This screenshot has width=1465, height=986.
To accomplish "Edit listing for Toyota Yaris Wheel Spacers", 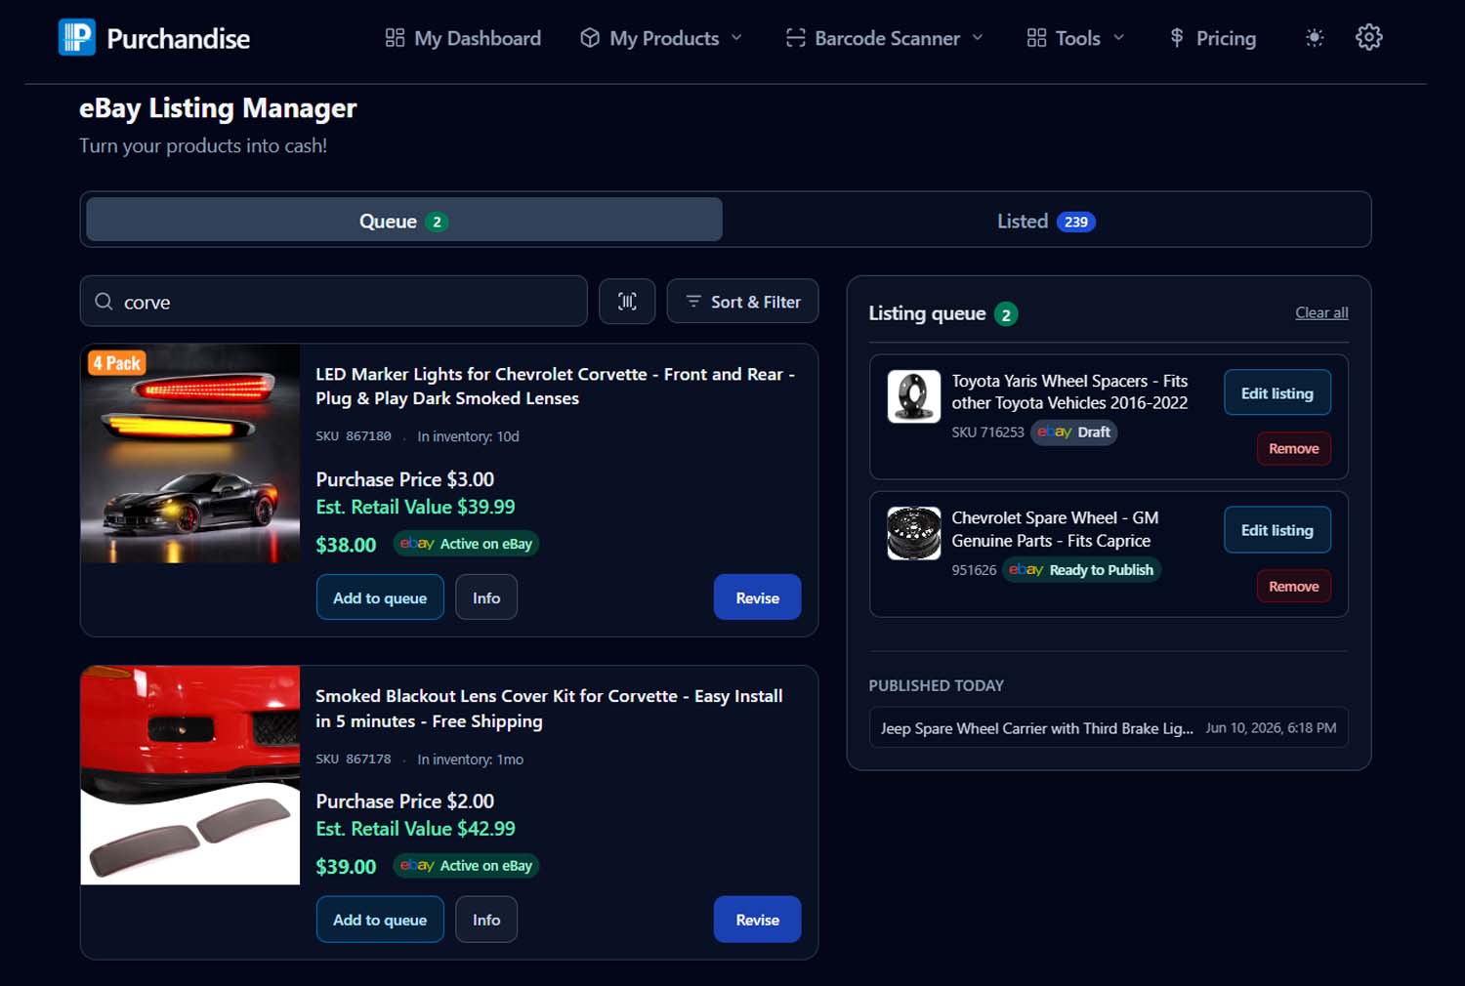I will point(1277,393).
